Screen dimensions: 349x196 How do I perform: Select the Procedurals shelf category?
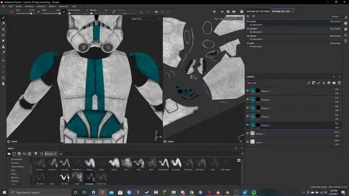click(x=17, y=160)
